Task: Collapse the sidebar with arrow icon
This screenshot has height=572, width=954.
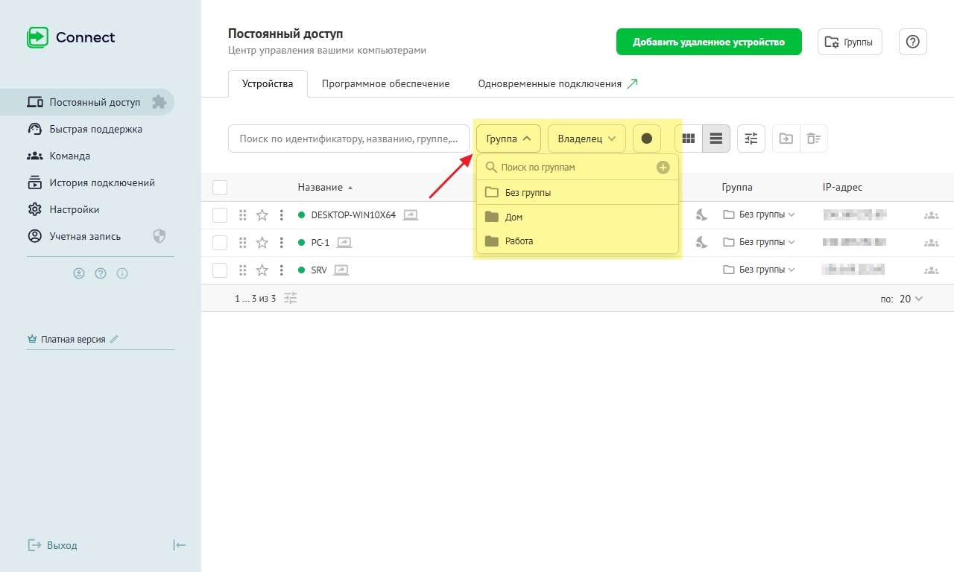Action: point(179,545)
